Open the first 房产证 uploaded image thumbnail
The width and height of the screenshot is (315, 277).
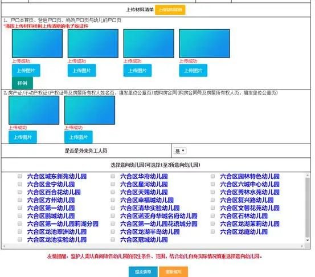coord(34,110)
